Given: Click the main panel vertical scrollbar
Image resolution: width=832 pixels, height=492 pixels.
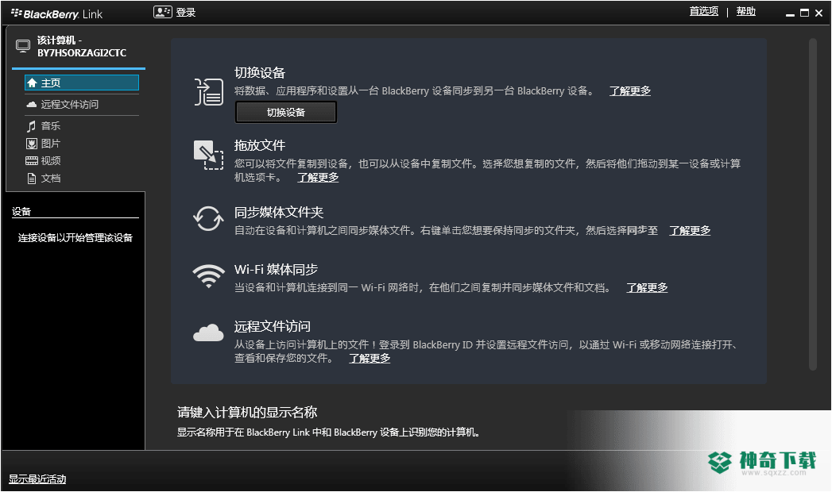Looking at the screenshot, I should click(812, 204).
